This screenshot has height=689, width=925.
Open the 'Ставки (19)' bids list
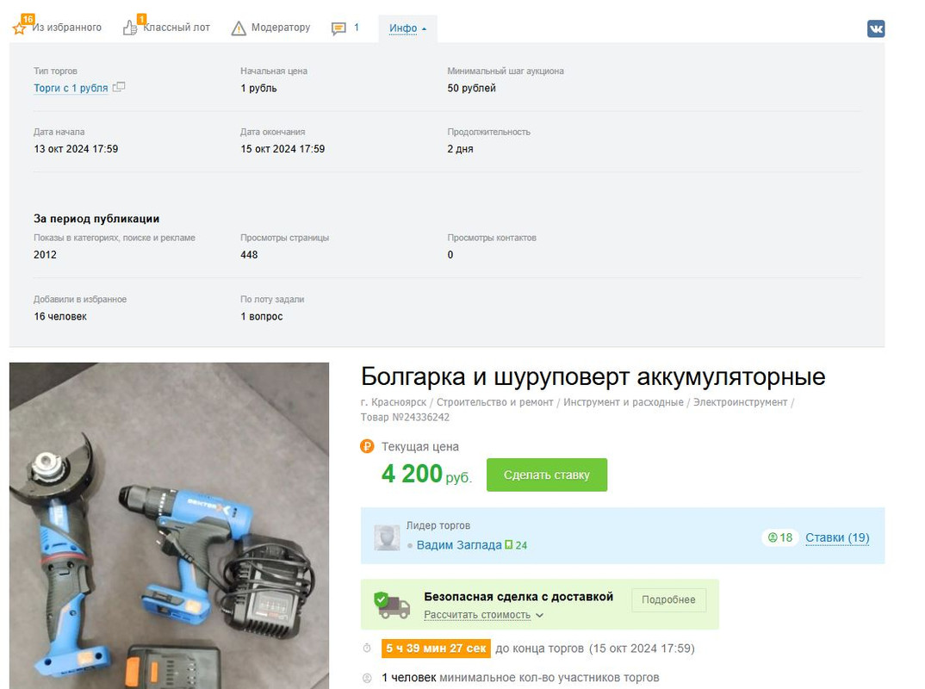pyautogui.click(x=837, y=537)
